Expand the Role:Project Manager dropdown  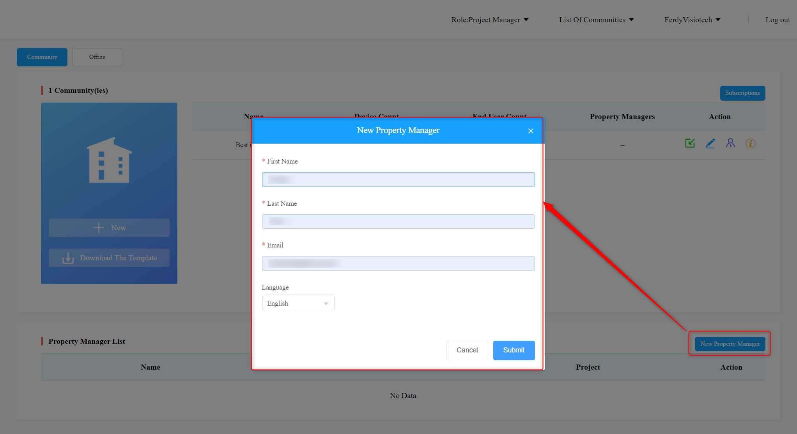click(490, 20)
